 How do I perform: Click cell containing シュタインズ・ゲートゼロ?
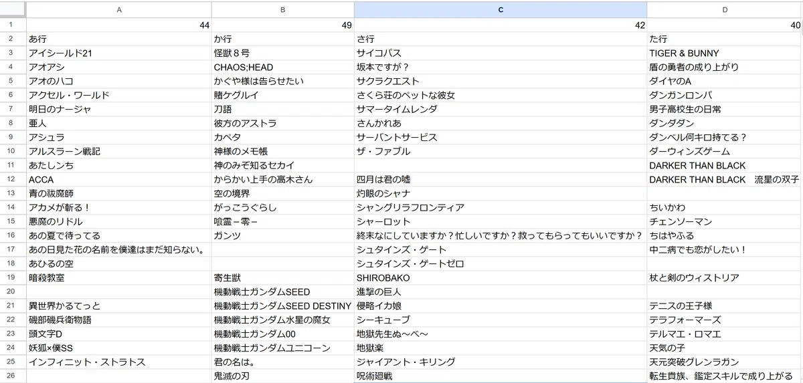[x=501, y=264]
